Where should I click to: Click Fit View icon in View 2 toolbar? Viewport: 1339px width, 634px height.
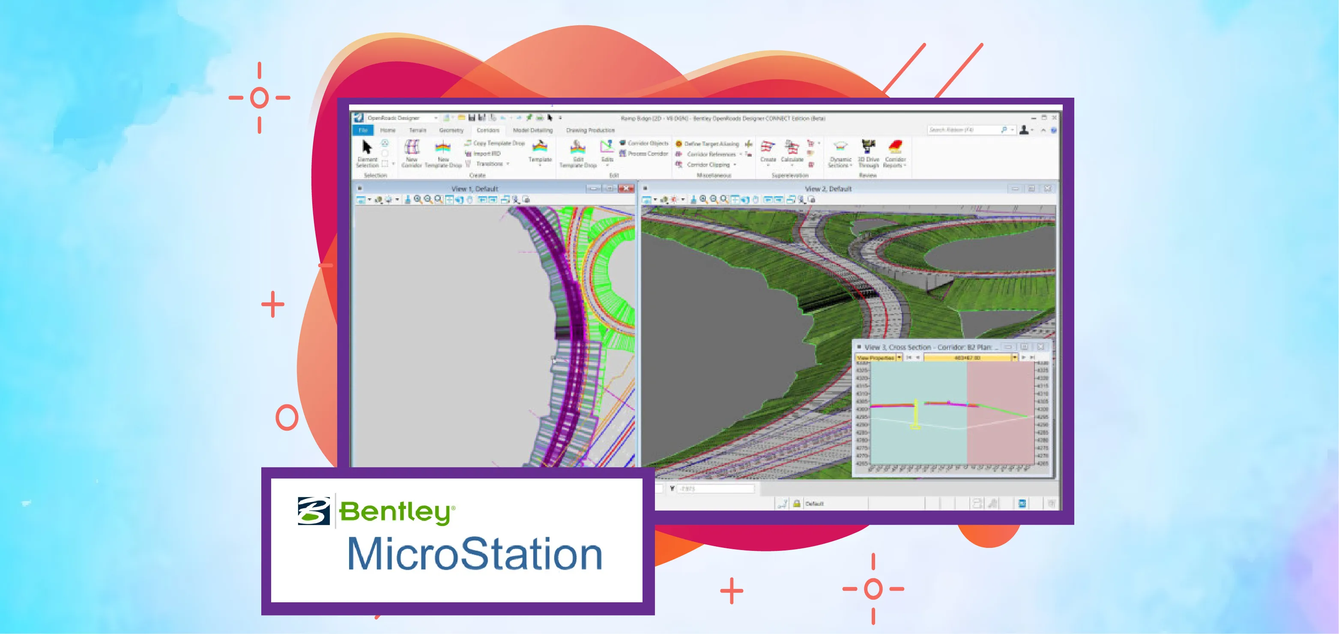(x=735, y=199)
